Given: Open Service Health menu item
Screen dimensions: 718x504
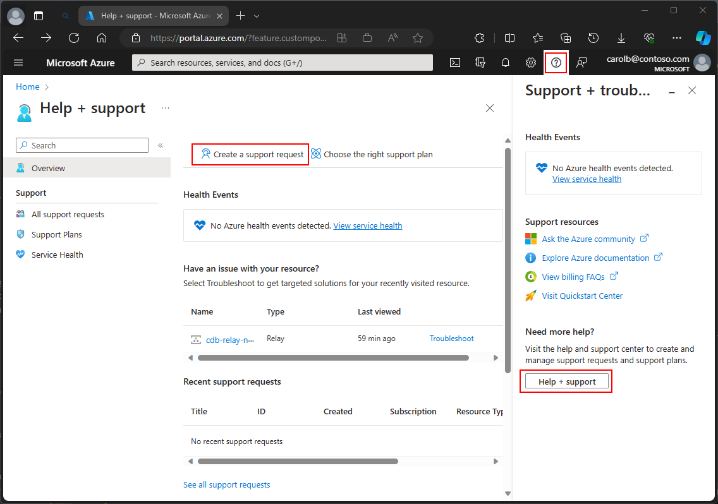Looking at the screenshot, I should [58, 255].
